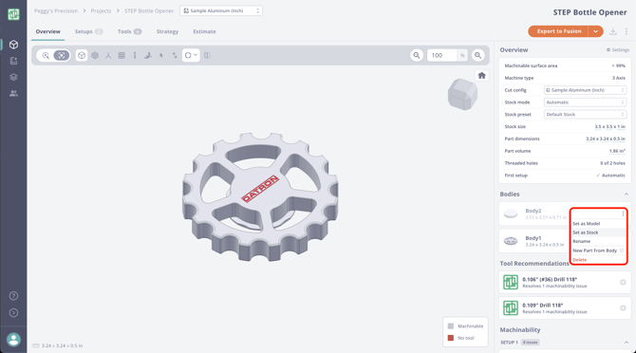The image size is (636, 353).
Task: Open the Cut config dropdown
Action: (585, 90)
